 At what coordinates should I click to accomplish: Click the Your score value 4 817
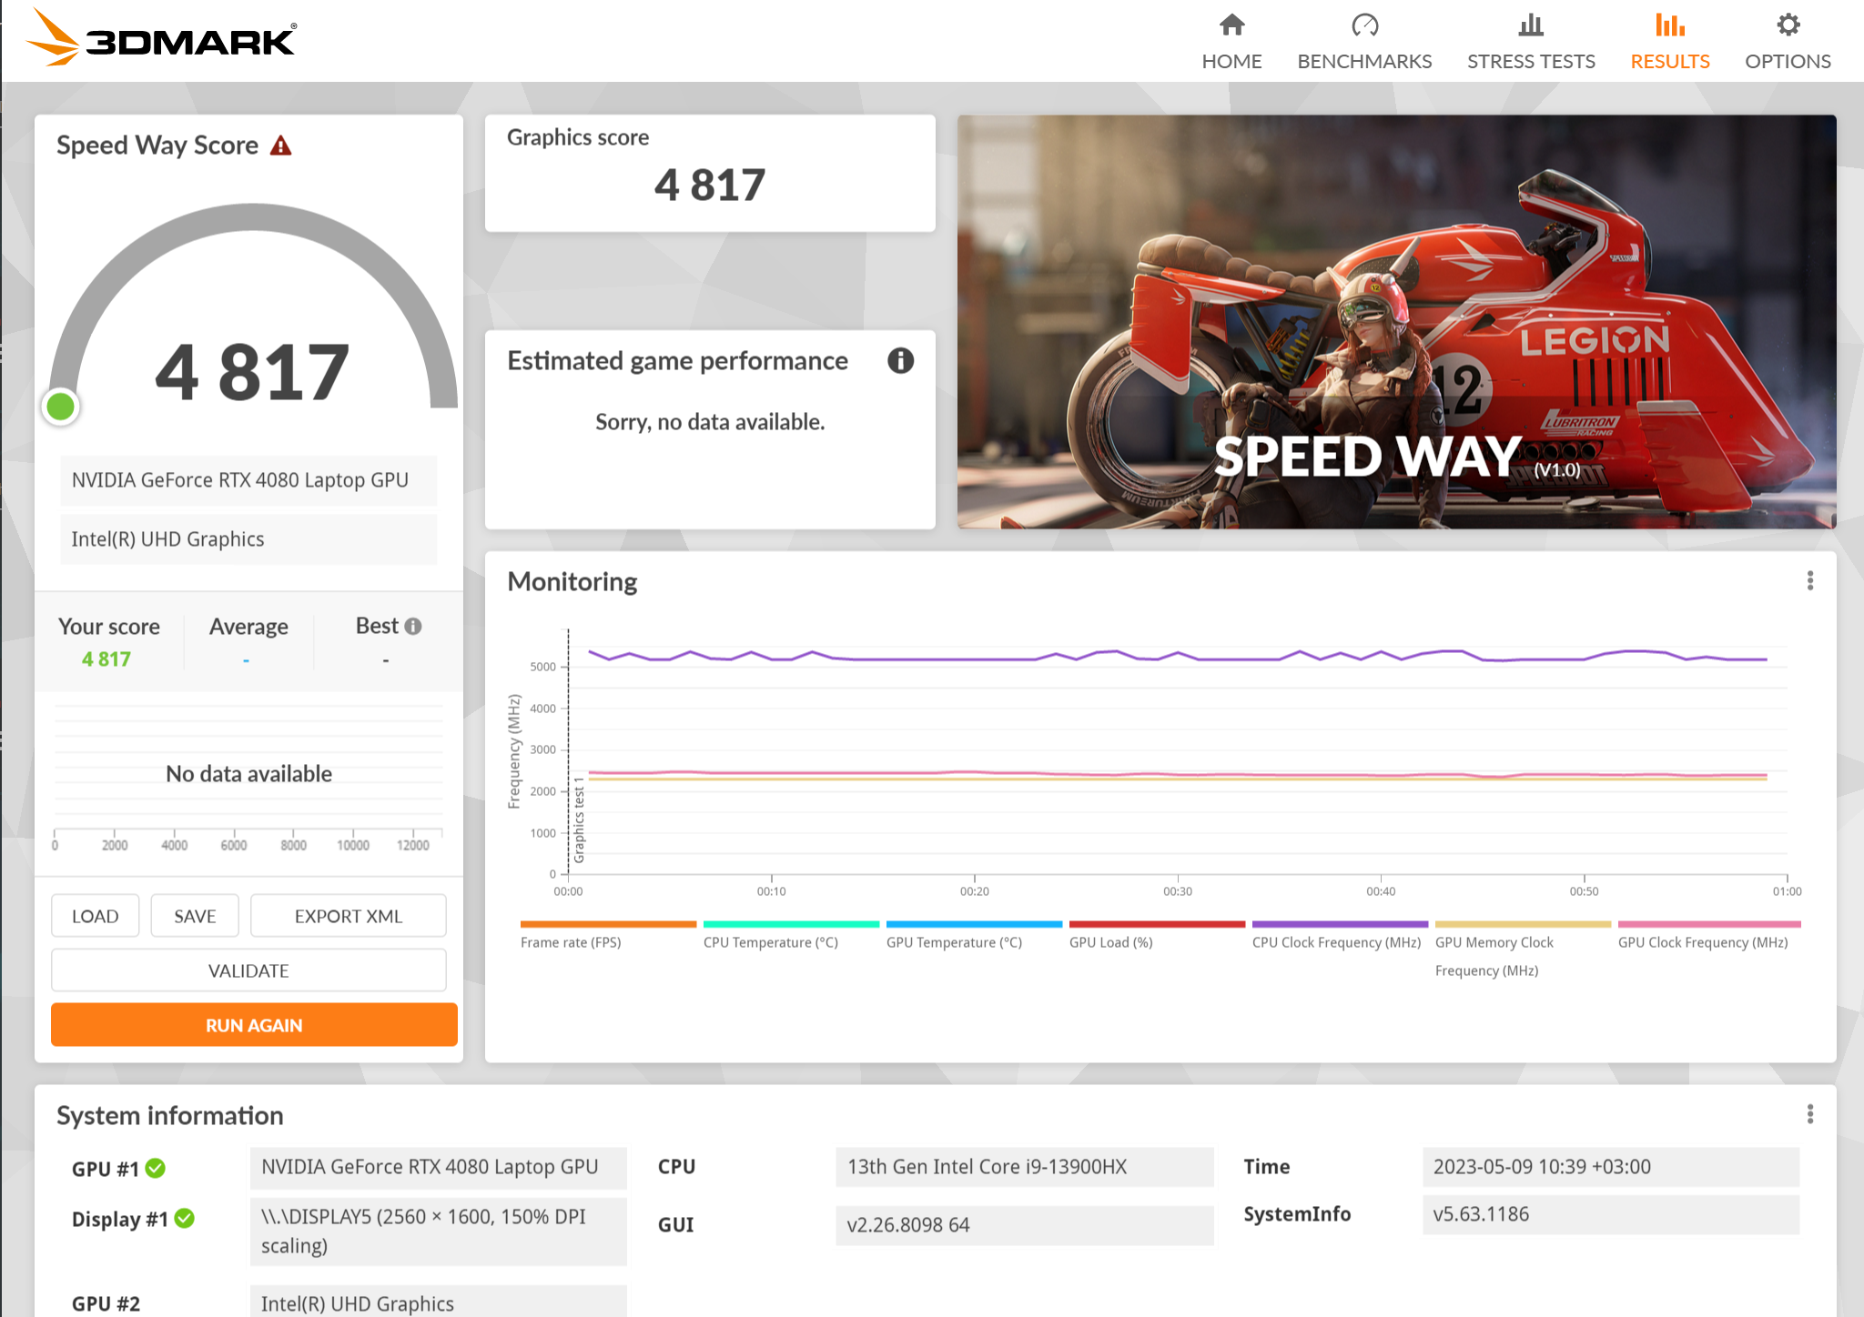tap(106, 659)
